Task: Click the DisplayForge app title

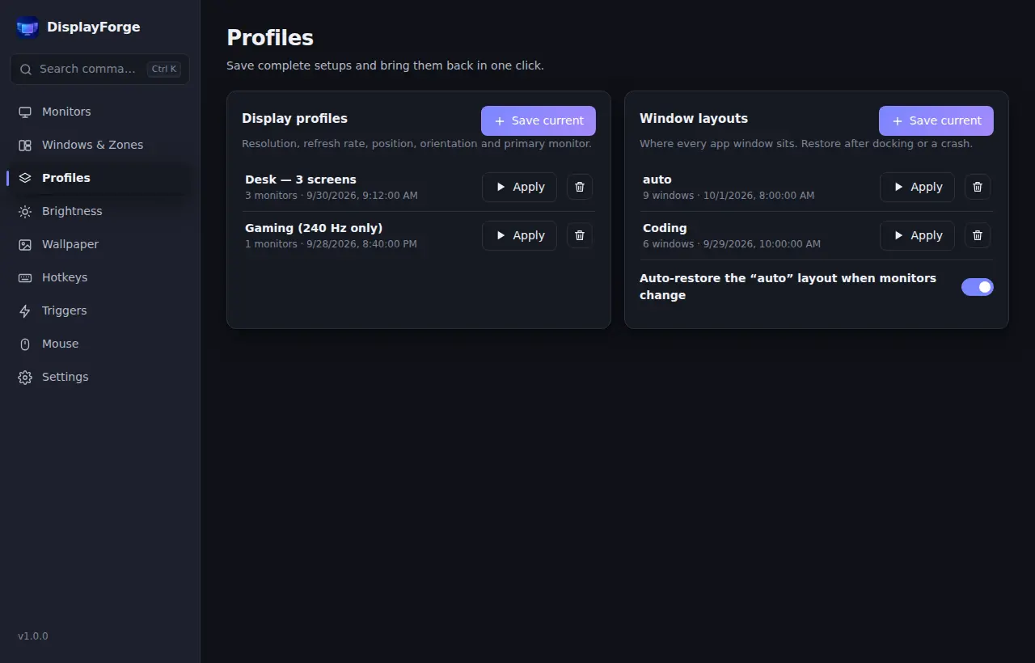Action: click(x=94, y=27)
